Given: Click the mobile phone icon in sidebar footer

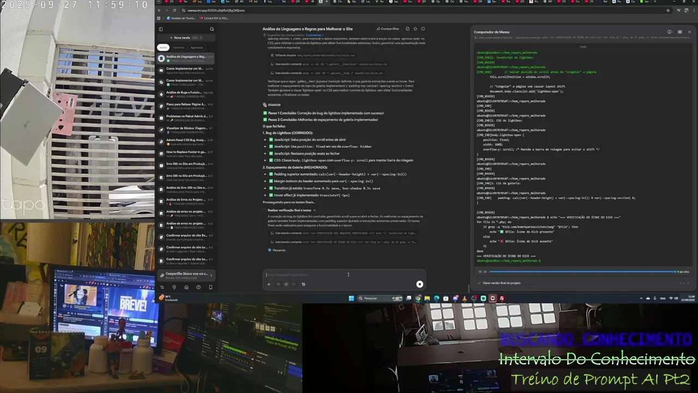Looking at the screenshot, I should tap(210, 287).
